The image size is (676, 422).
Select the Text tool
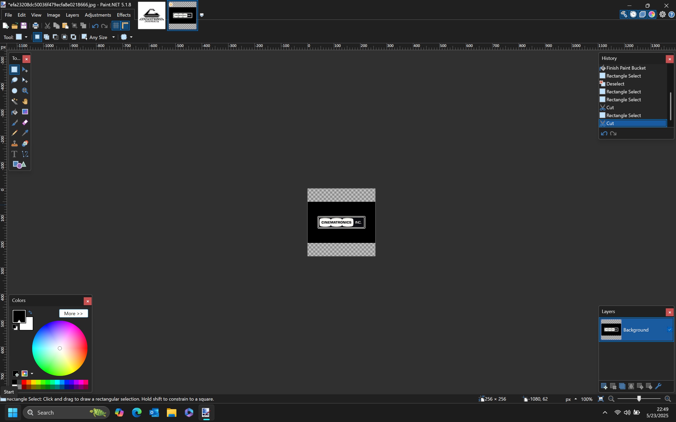point(14,154)
